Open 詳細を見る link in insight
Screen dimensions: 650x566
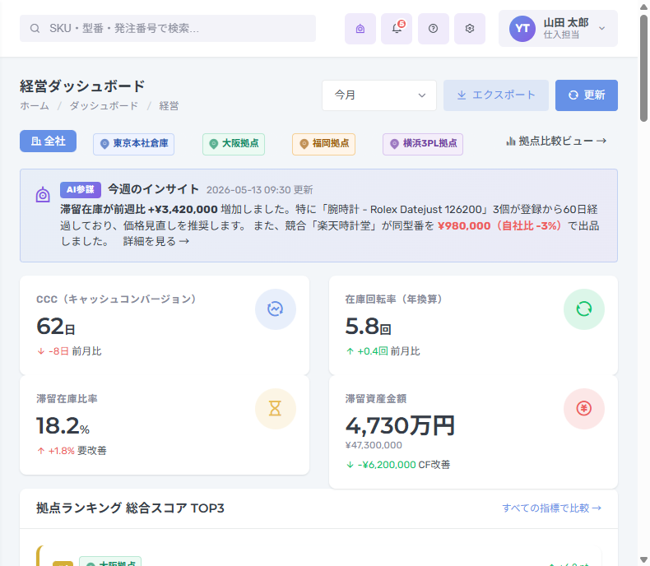click(x=156, y=241)
